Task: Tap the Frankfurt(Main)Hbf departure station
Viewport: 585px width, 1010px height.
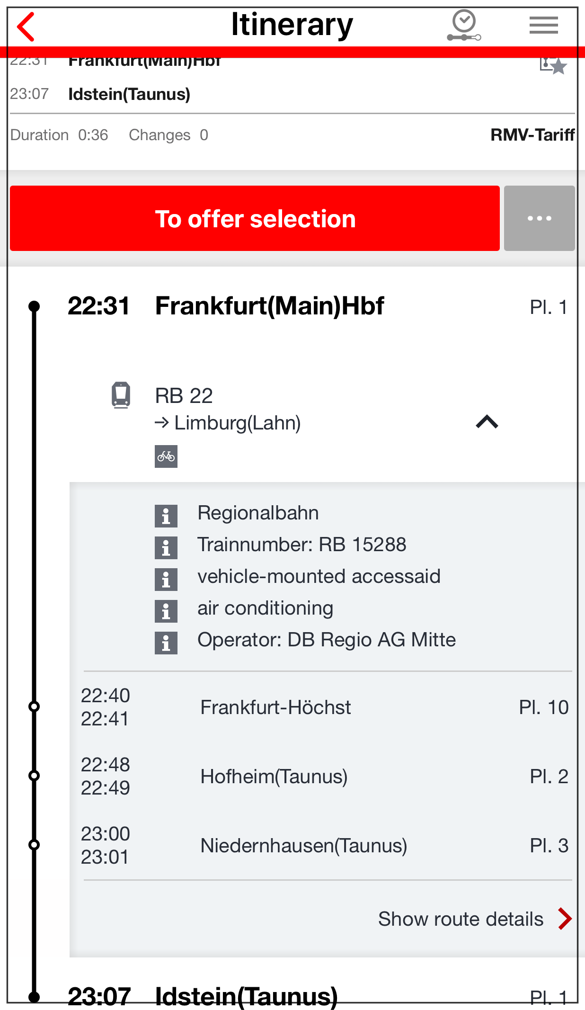Action: pos(269,306)
